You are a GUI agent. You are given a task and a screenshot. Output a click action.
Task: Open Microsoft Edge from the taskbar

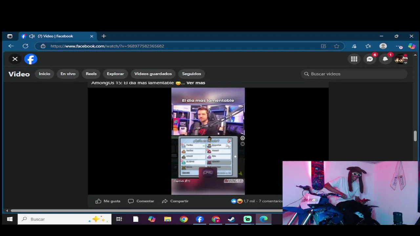click(x=264, y=219)
